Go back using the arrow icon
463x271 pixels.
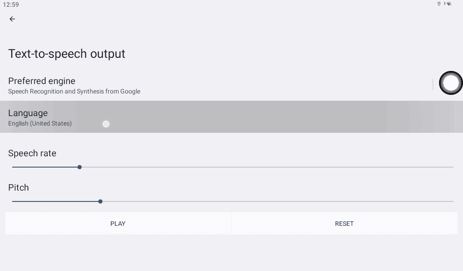(x=12, y=19)
